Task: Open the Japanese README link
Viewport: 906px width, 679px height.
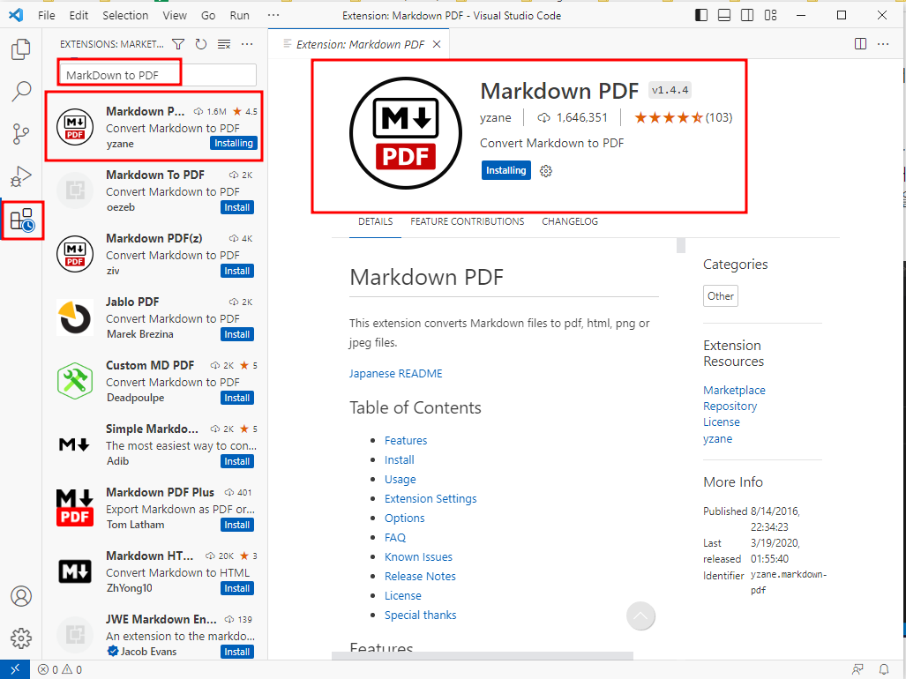Action: pos(395,374)
